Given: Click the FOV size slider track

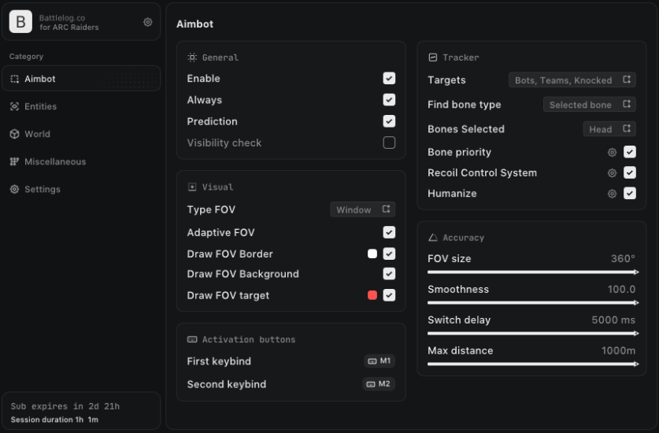Looking at the screenshot, I should coord(533,272).
